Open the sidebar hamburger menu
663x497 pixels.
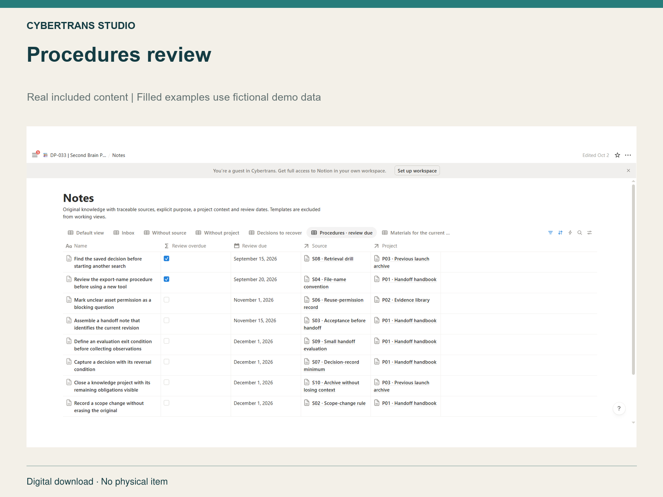point(35,155)
